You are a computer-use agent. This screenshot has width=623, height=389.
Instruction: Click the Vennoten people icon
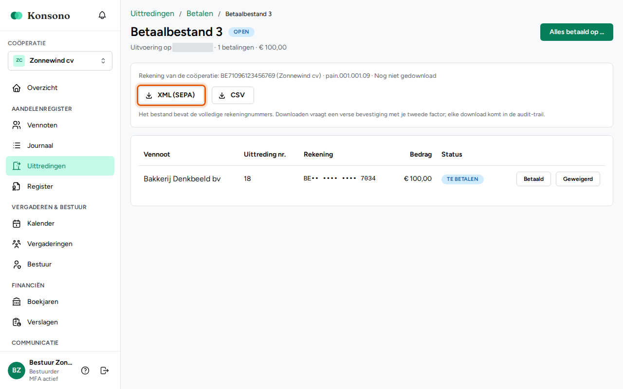click(x=17, y=125)
